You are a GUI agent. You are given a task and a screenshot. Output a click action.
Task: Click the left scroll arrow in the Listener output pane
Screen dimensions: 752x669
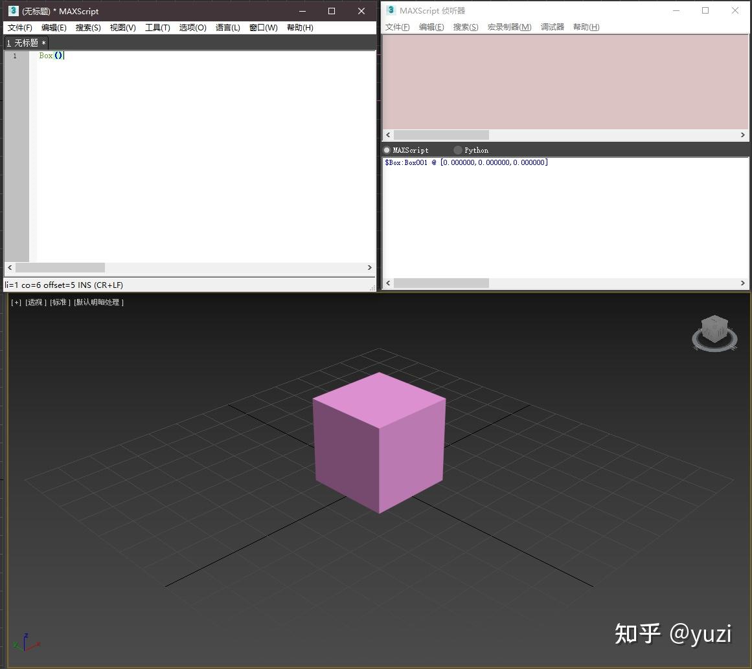click(387, 283)
